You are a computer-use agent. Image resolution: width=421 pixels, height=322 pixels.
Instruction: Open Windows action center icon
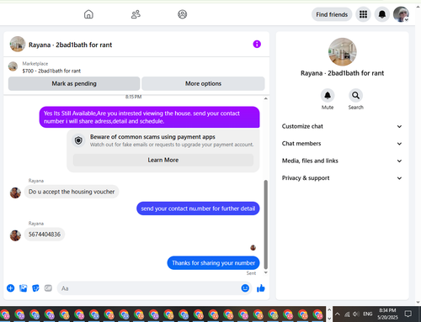point(408,314)
